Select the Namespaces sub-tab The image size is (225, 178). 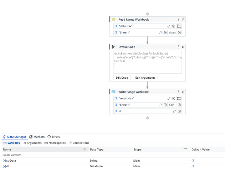[x=55, y=143]
